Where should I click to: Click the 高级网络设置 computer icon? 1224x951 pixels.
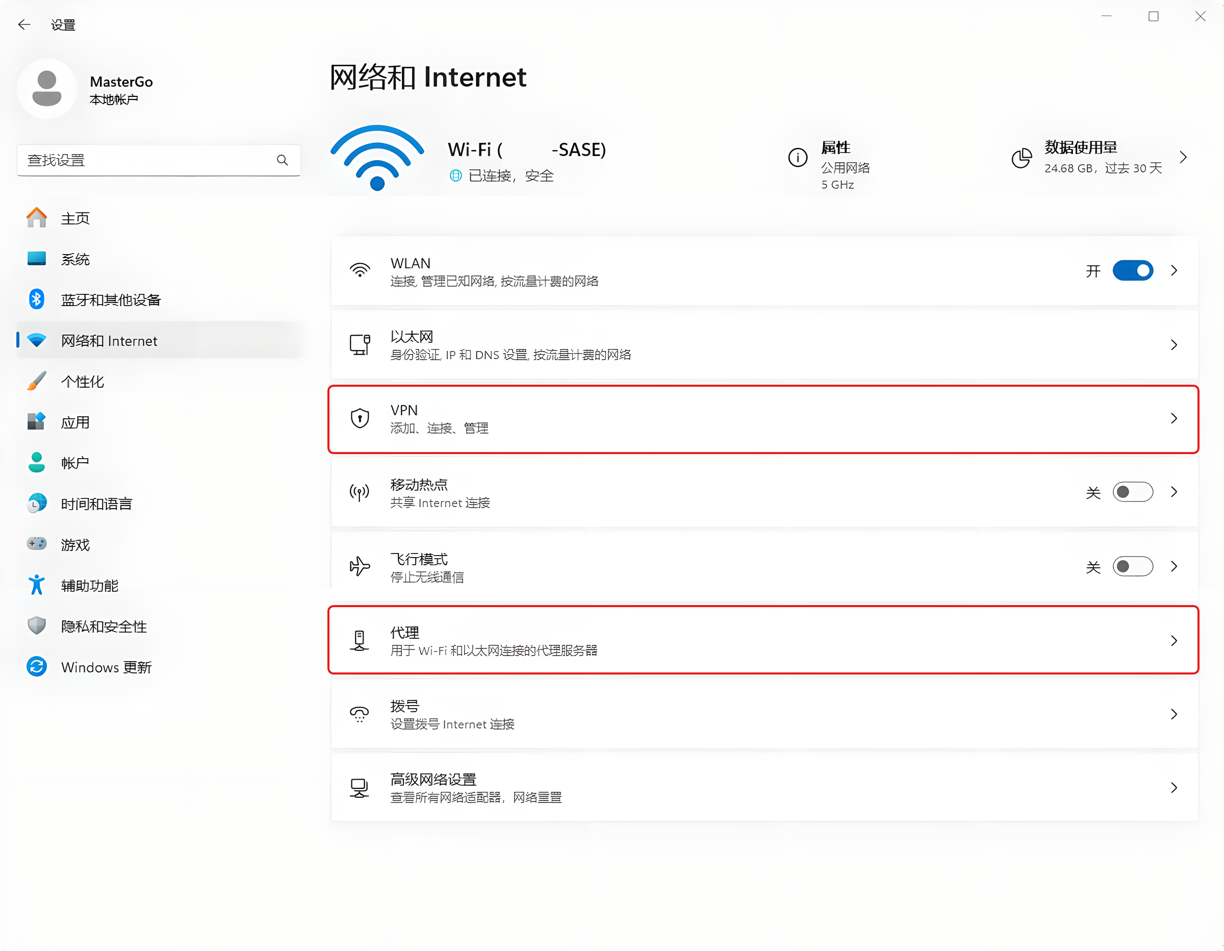click(360, 788)
